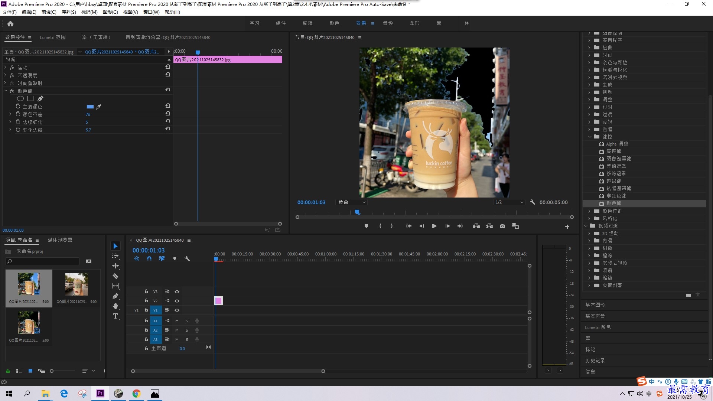Click the Project panel search field
The image size is (713, 401).
point(43,261)
